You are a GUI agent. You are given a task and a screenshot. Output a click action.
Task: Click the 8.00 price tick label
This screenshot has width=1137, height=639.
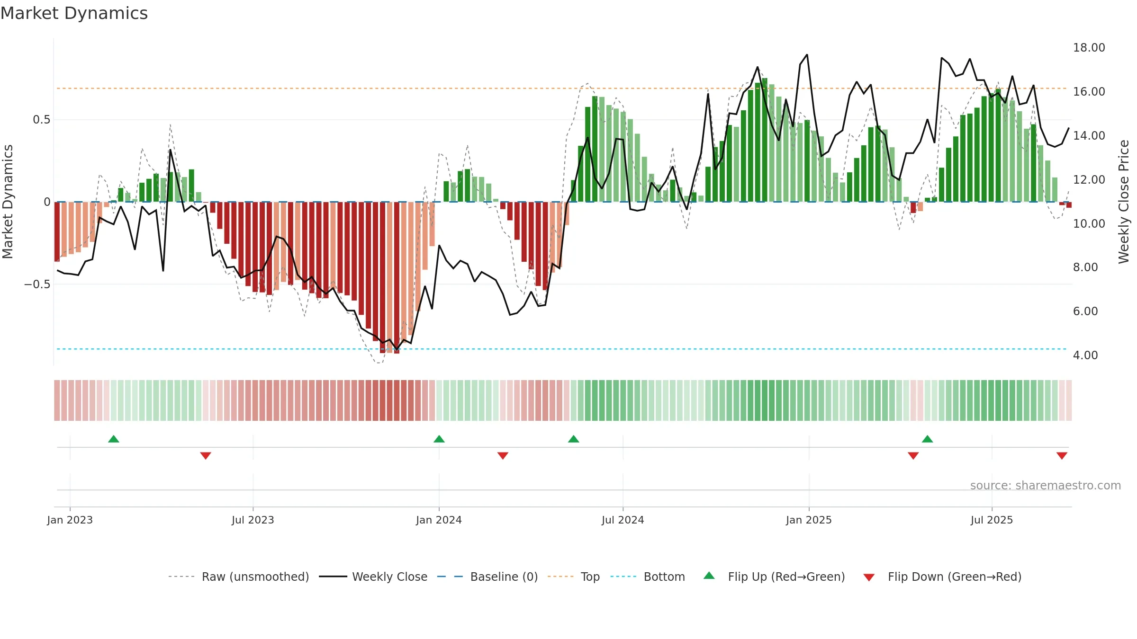click(x=1085, y=267)
